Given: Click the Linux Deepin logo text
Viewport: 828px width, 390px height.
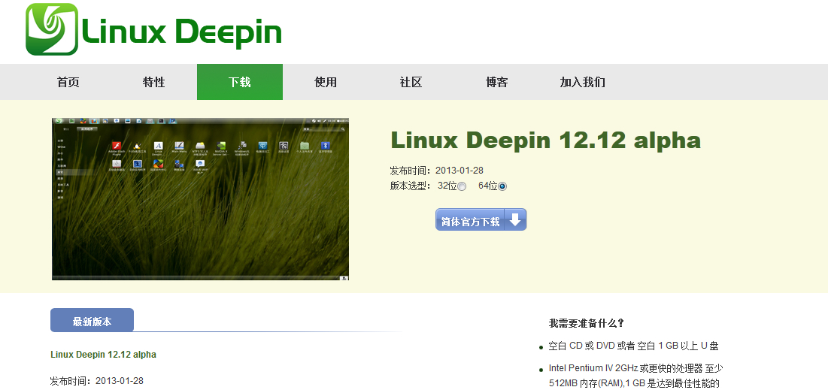Looking at the screenshot, I should click(182, 32).
